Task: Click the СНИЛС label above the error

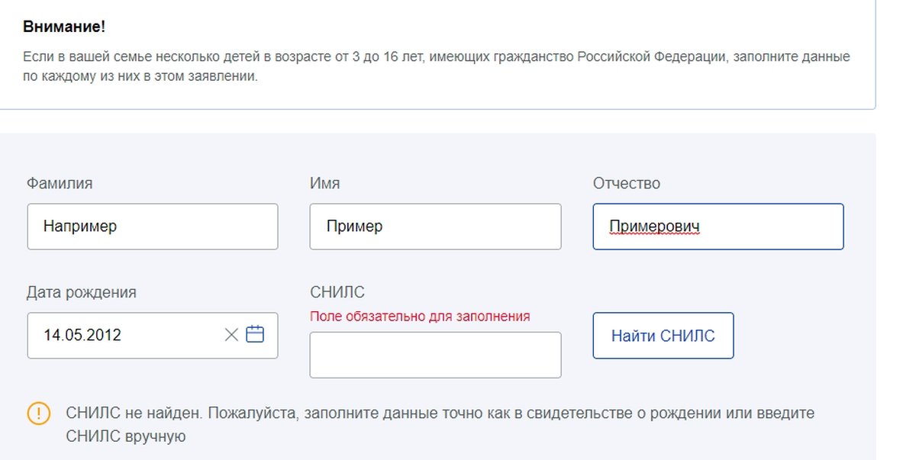Action: click(337, 292)
